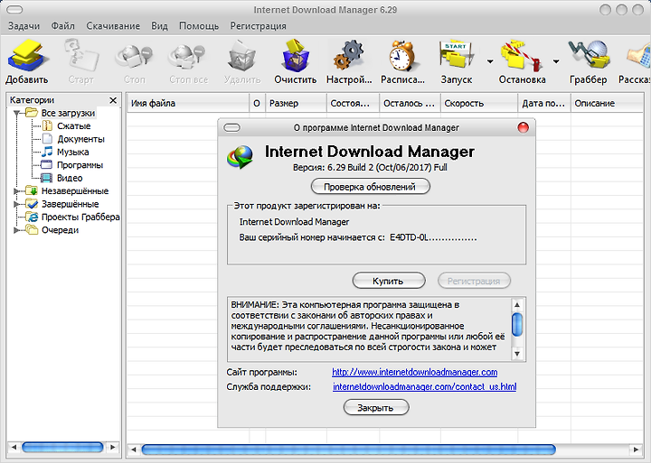Click download list scrollbar right arrow
651x463 pixels.
pos(636,449)
